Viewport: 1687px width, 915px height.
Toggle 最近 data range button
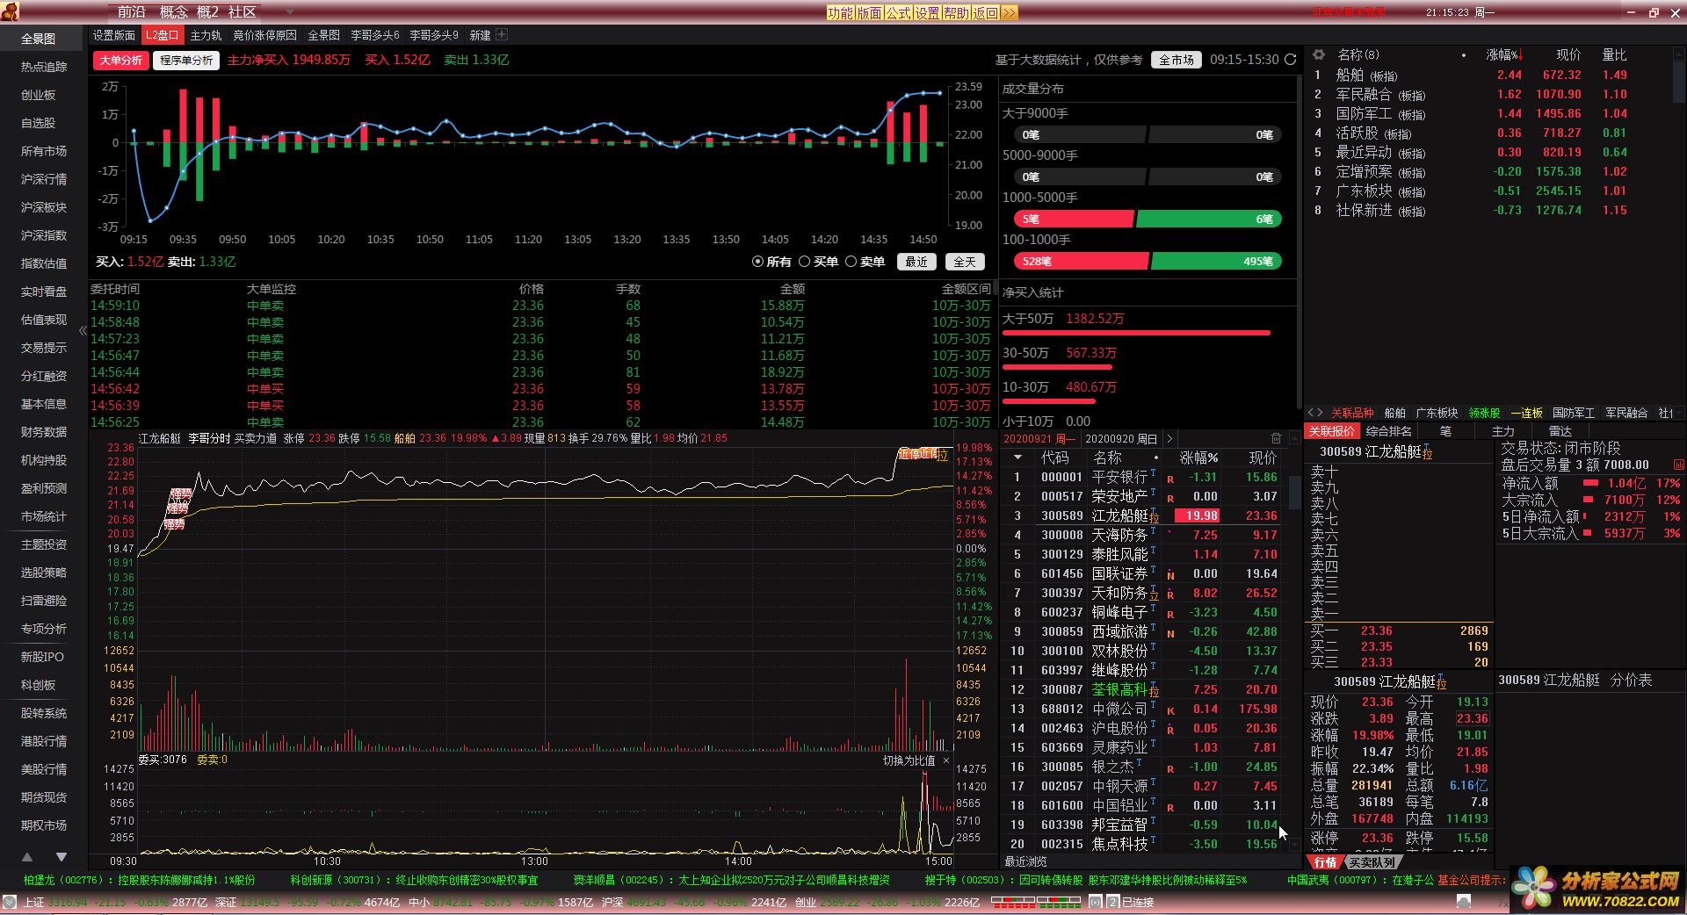[x=916, y=262]
